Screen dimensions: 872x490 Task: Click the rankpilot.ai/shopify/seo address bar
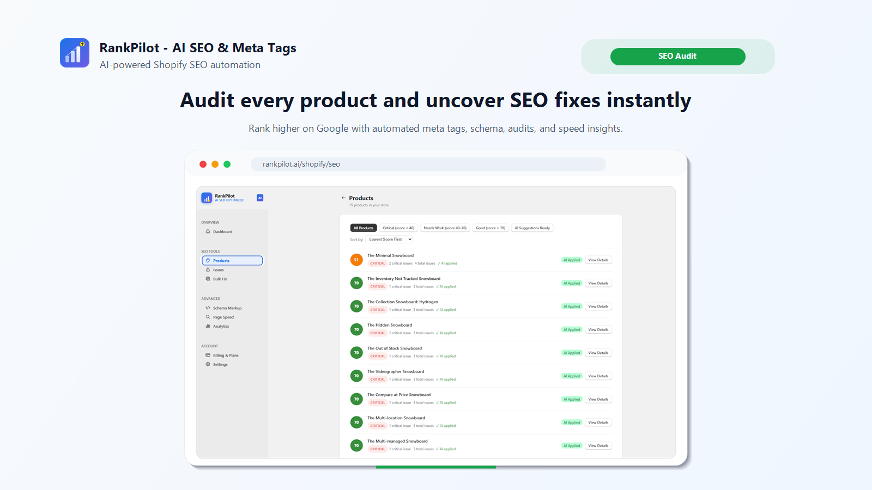coord(428,164)
